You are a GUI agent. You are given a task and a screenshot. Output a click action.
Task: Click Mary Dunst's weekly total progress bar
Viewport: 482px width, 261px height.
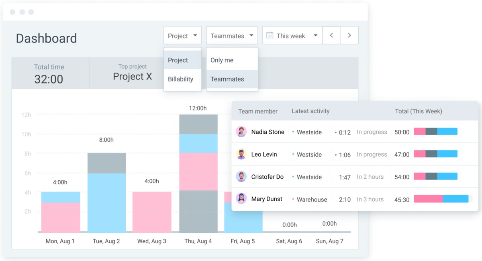441,199
